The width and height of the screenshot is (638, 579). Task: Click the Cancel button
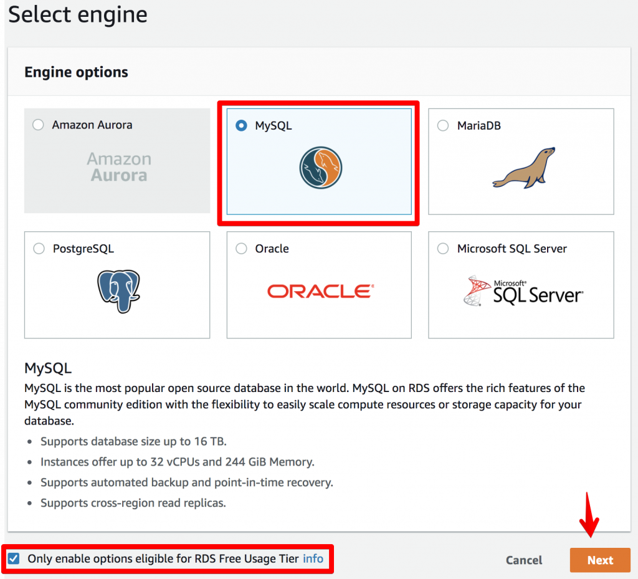524,560
